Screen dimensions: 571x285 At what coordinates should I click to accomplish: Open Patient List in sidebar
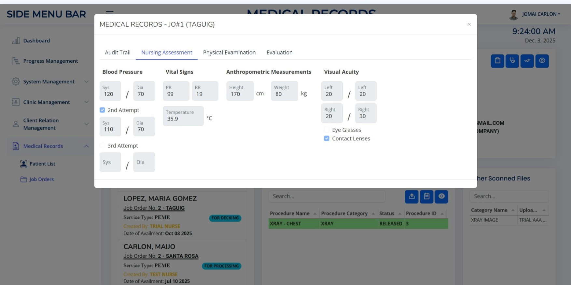click(x=42, y=164)
